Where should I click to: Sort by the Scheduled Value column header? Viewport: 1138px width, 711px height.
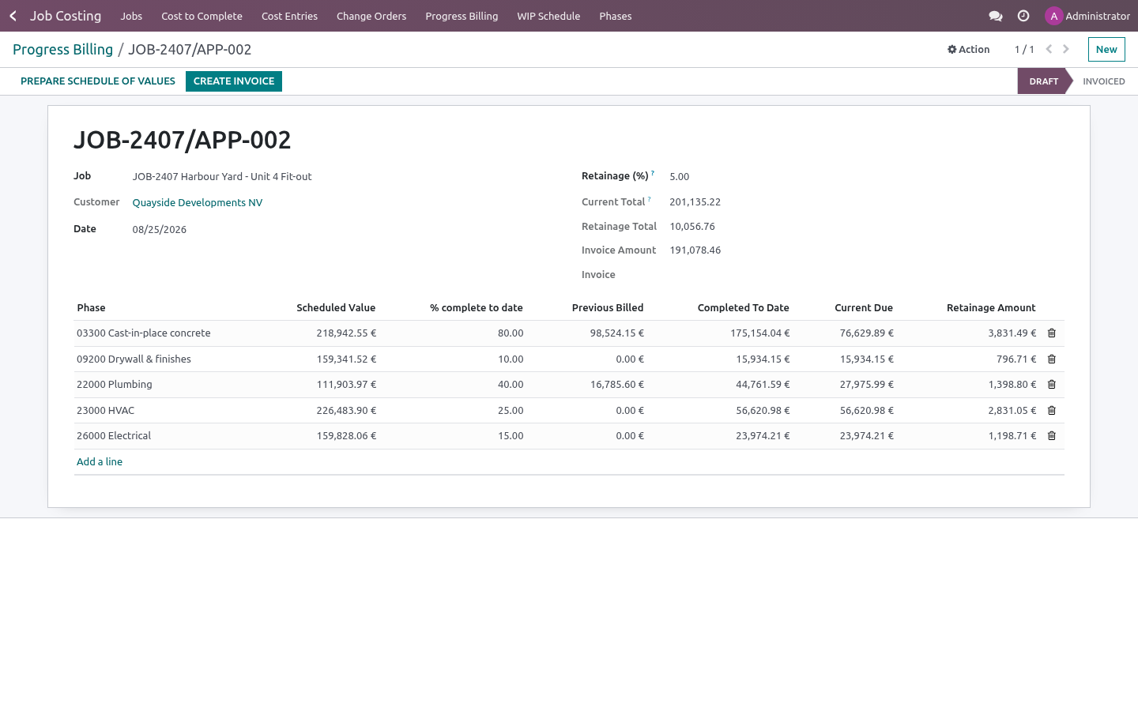[336, 308]
